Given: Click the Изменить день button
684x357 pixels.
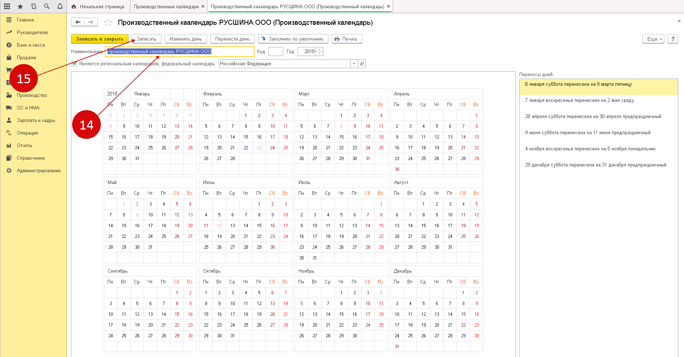Looking at the screenshot, I should [186, 39].
